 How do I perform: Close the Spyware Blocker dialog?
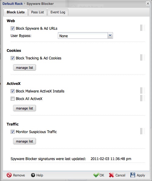coord(148,3)
